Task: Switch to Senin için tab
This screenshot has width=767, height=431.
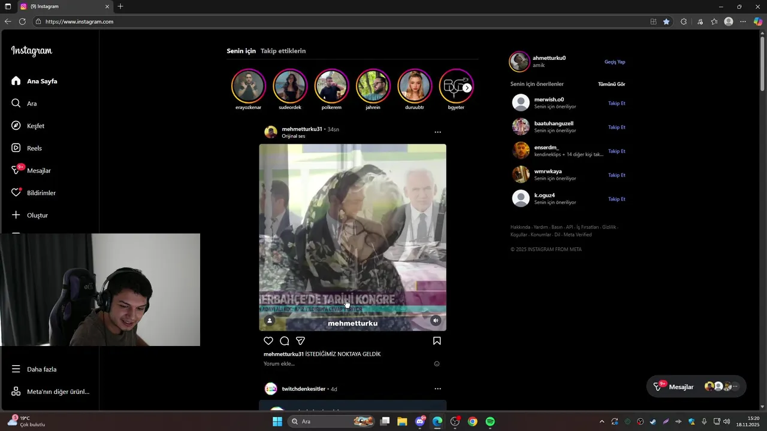Action: (x=241, y=51)
